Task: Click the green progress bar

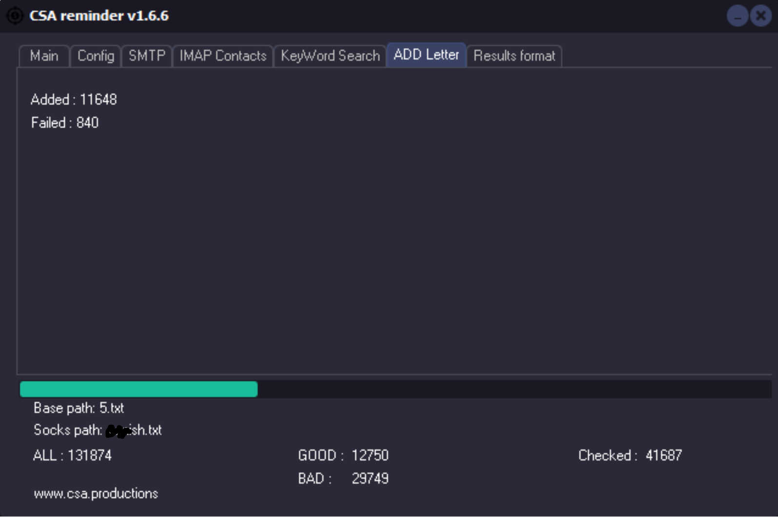Action: [139, 389]
